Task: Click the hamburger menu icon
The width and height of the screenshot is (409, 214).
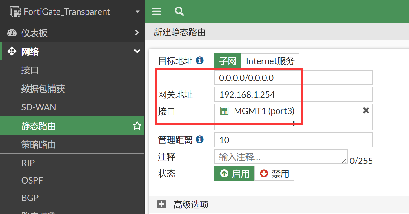Action: (x=157, y=12)
